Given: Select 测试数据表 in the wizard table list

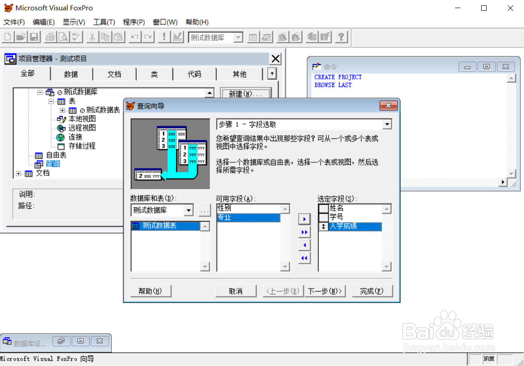Looking at the screenshot, I should coord(166,226).
